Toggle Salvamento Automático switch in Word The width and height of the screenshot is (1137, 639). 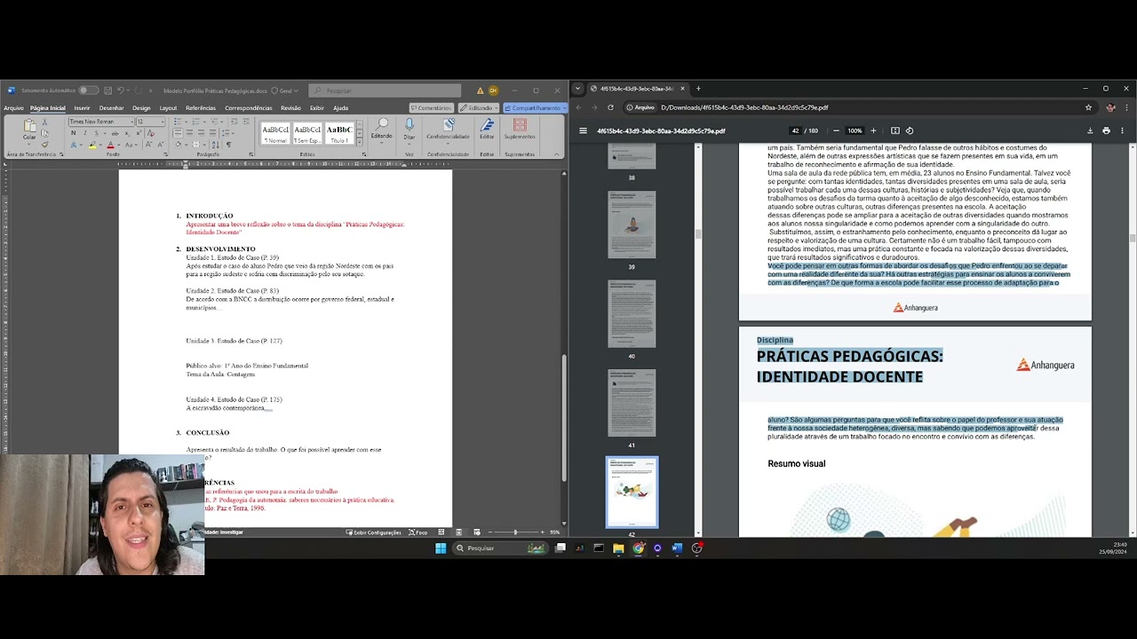coord(89,91)
